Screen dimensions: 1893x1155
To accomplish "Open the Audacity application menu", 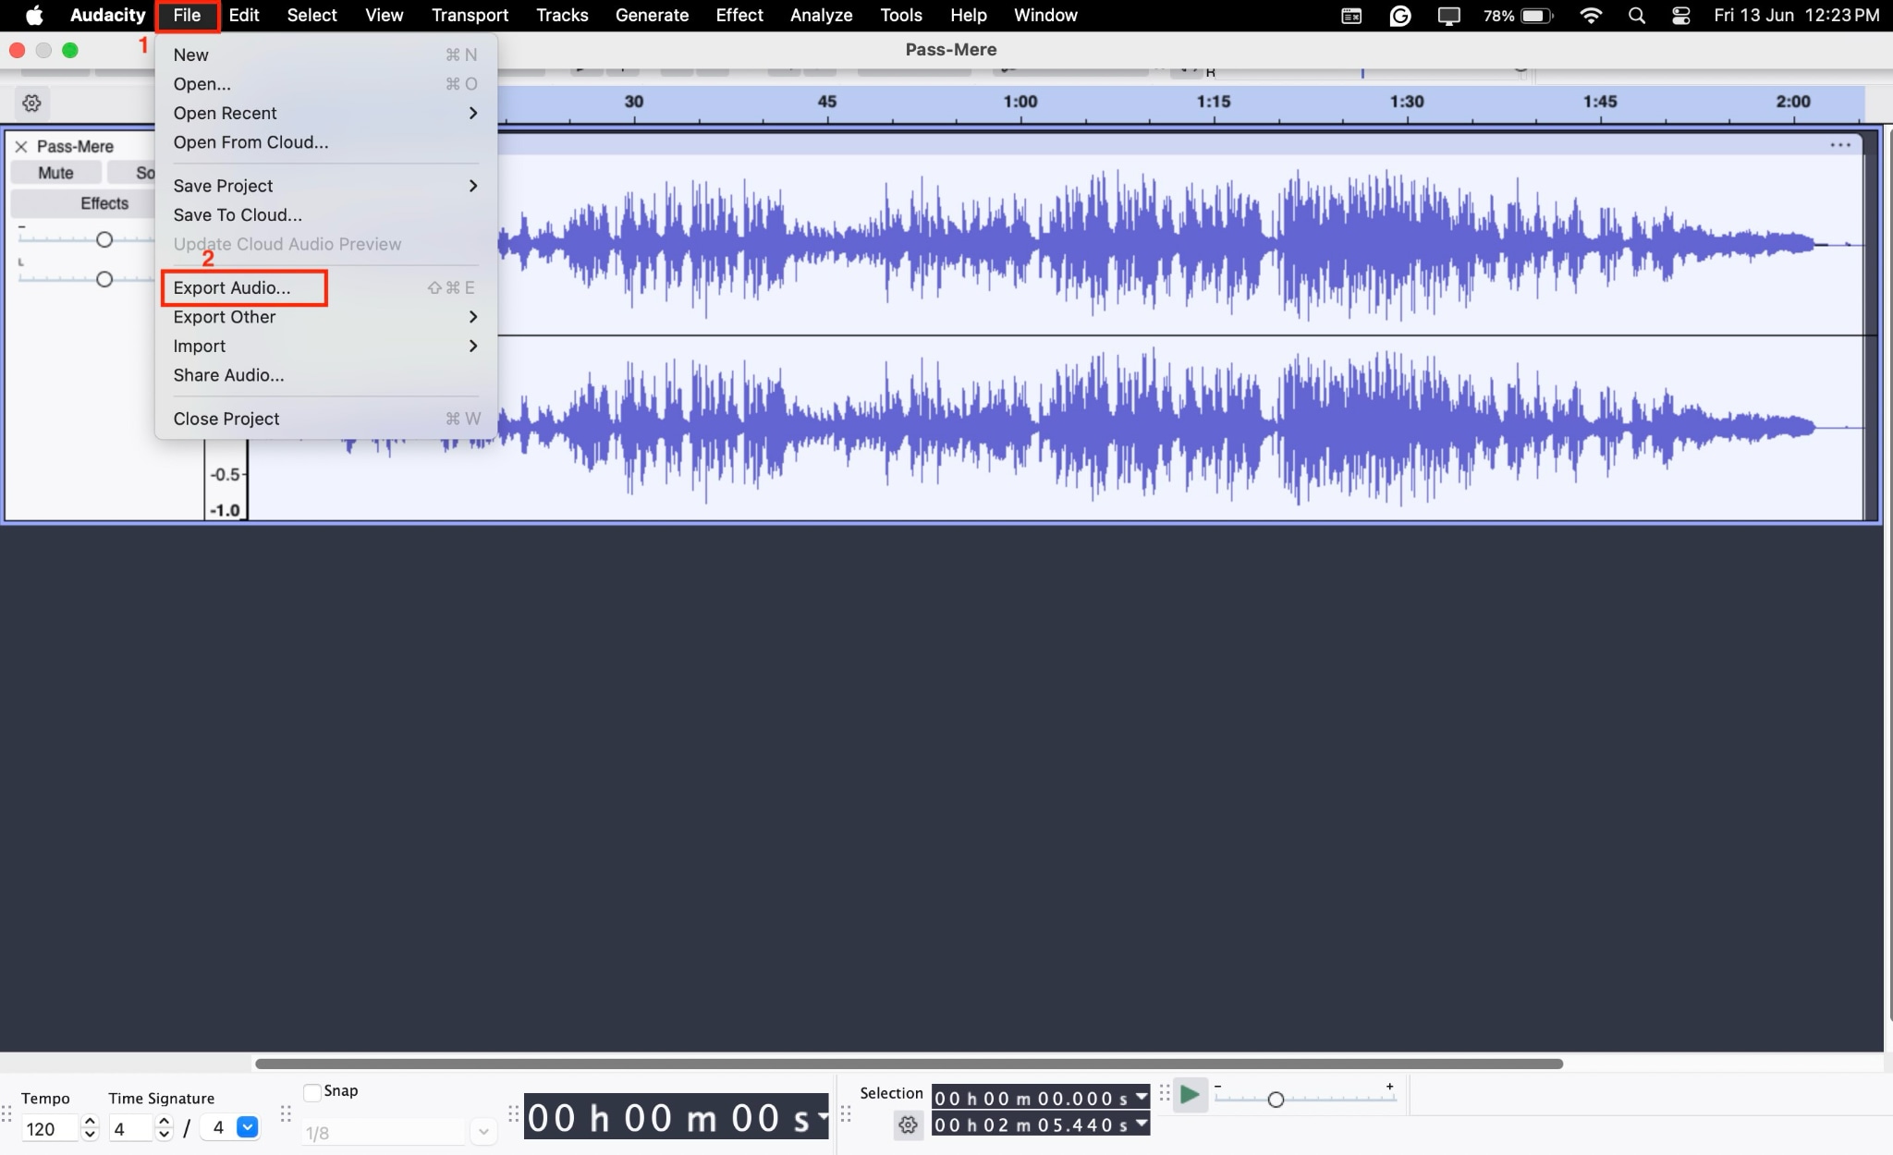I will tap(107, 15).
